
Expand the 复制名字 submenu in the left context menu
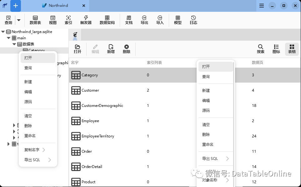pos(38,150)
